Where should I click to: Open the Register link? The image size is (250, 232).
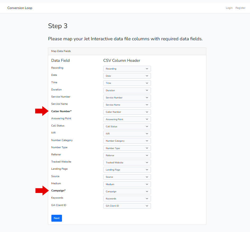[240, 8]
